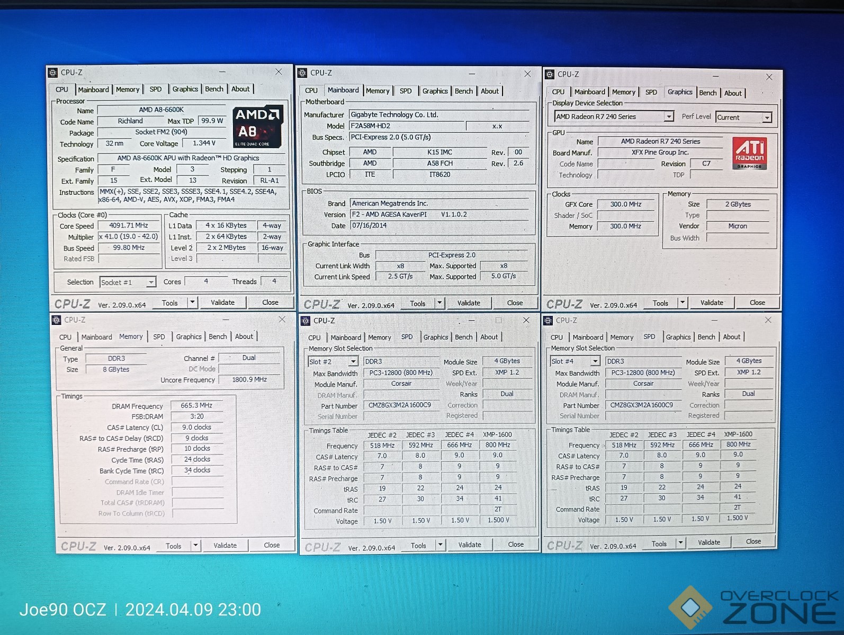Click the ATI Radeon graphics logo

tap(749, 153)
